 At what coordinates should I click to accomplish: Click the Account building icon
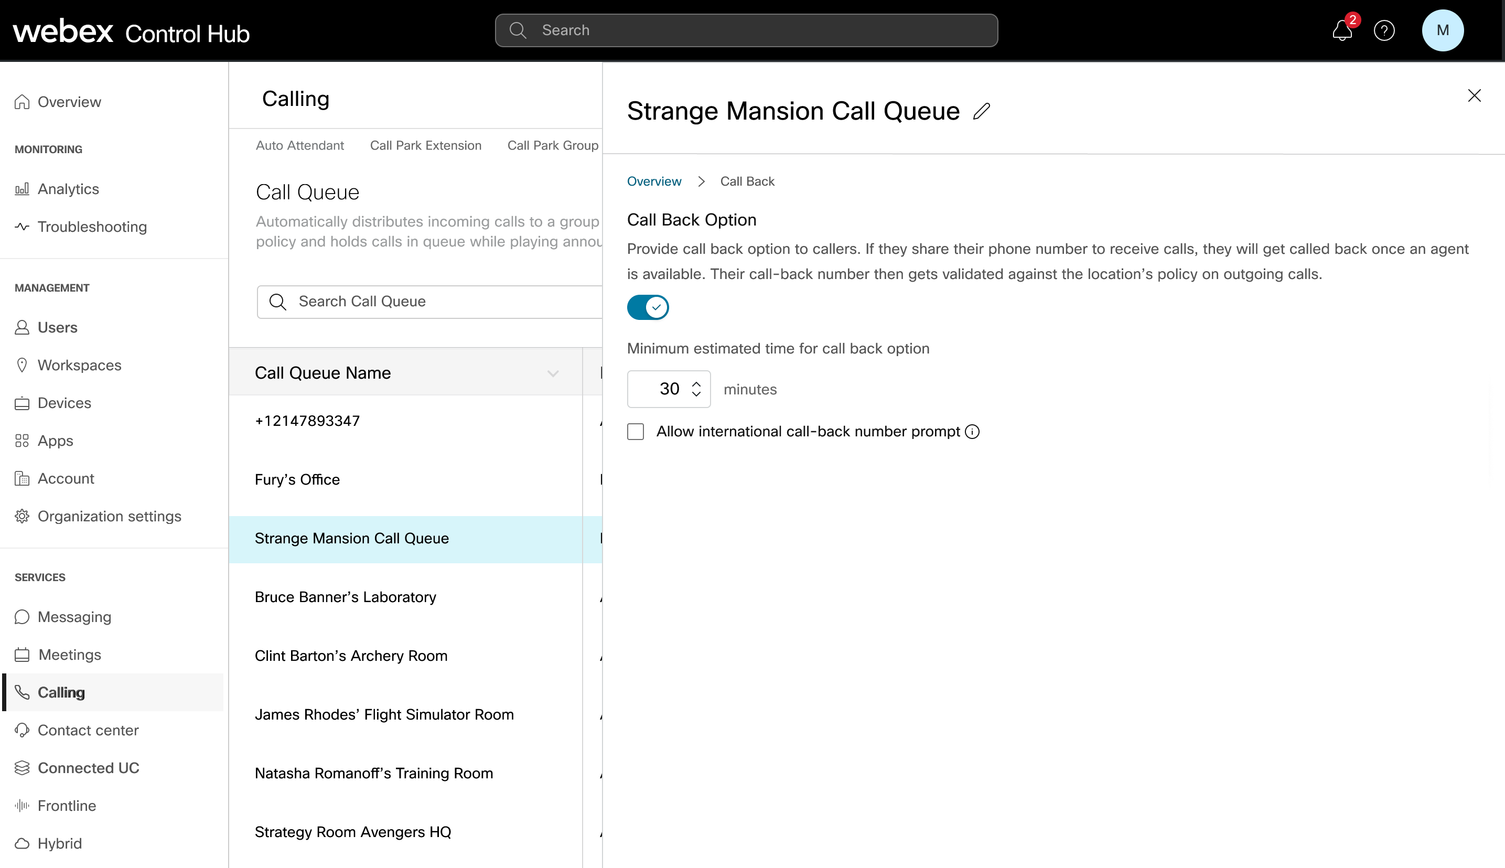coord(22,478)
